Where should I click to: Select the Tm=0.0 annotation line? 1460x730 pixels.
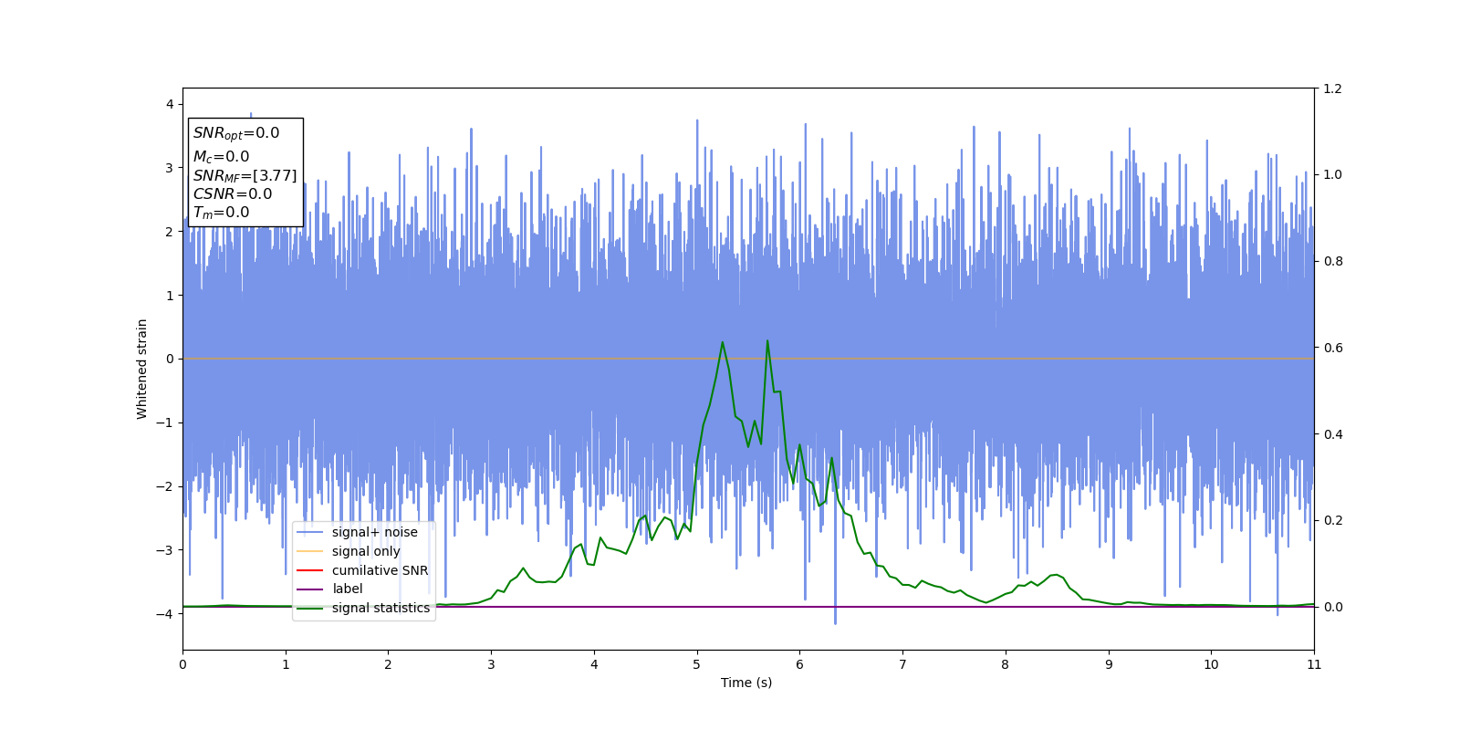tap(221, 213)
